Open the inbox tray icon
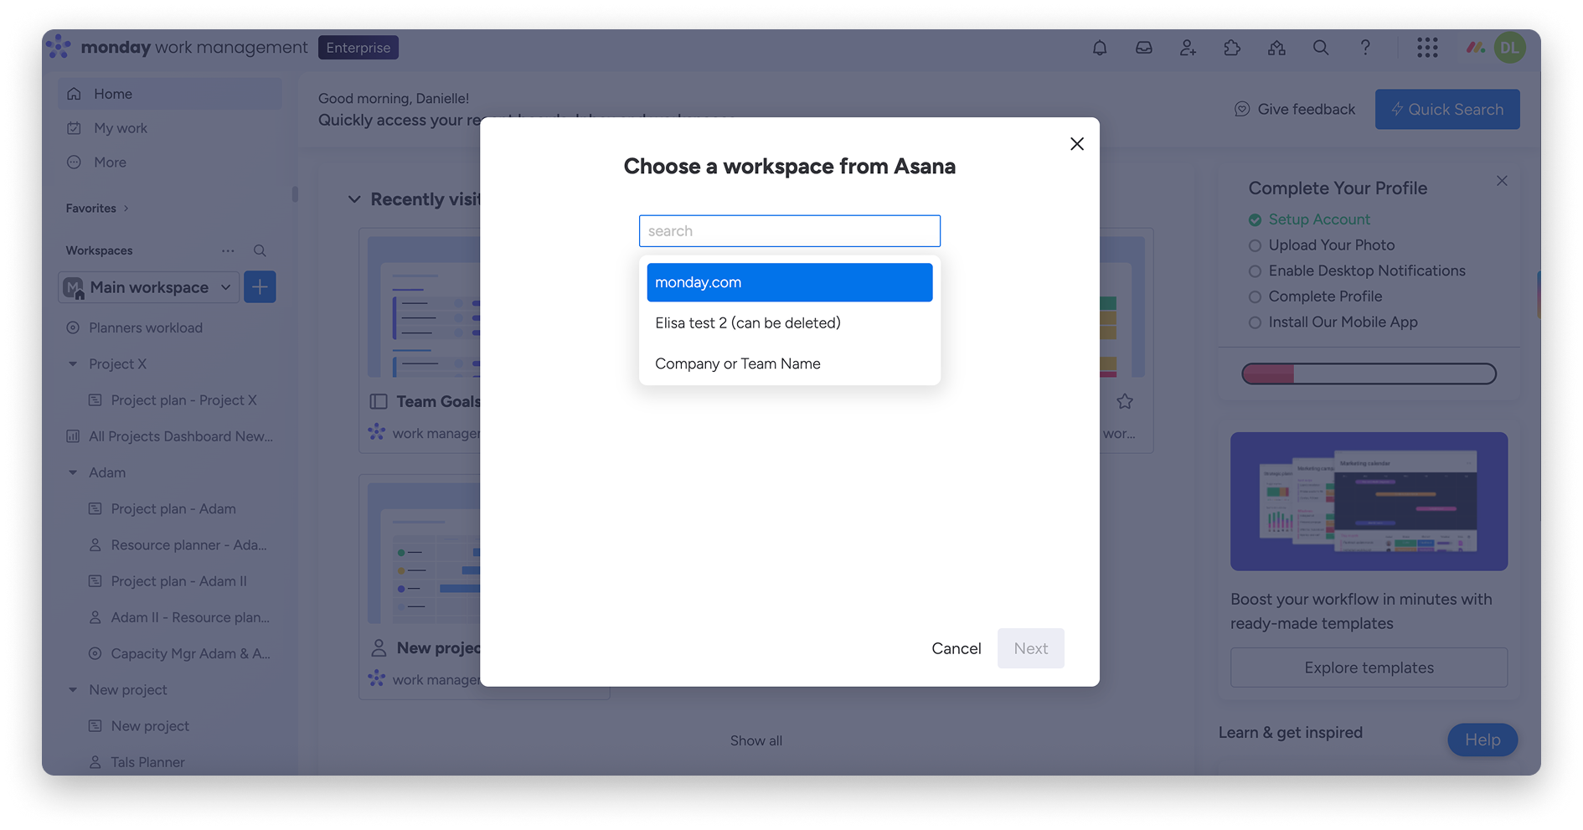 coord(1144,48)
